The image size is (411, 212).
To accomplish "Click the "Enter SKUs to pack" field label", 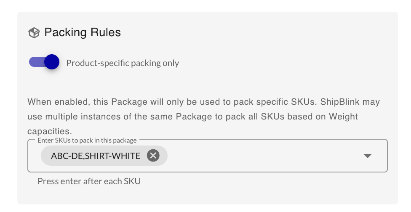I will point(87,140).
